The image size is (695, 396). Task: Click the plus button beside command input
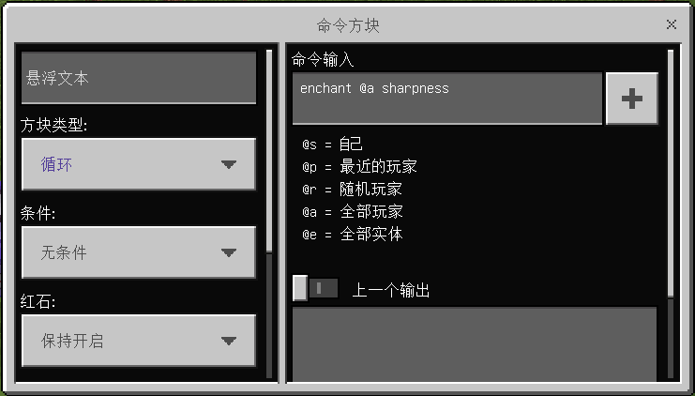coord(632,99)
